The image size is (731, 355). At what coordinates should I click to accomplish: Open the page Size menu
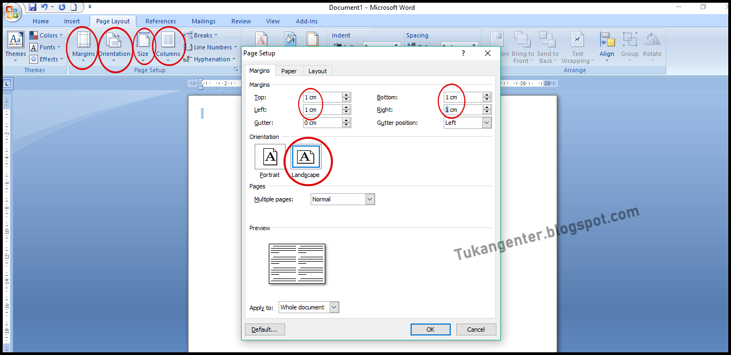coord(143,47)
